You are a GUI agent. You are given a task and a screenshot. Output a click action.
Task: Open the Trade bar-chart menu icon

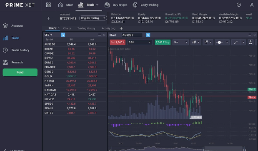(81, 5)
